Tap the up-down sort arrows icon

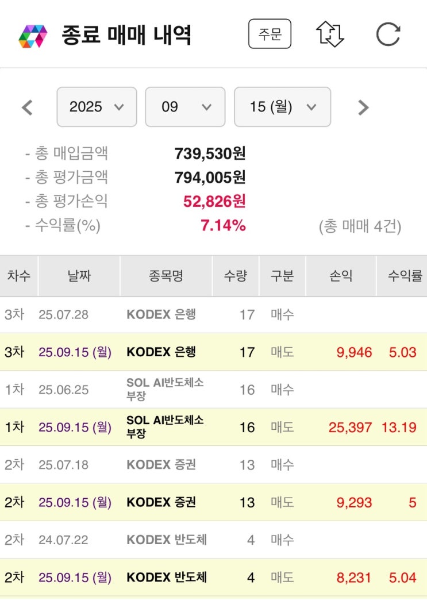click(330, 34)
